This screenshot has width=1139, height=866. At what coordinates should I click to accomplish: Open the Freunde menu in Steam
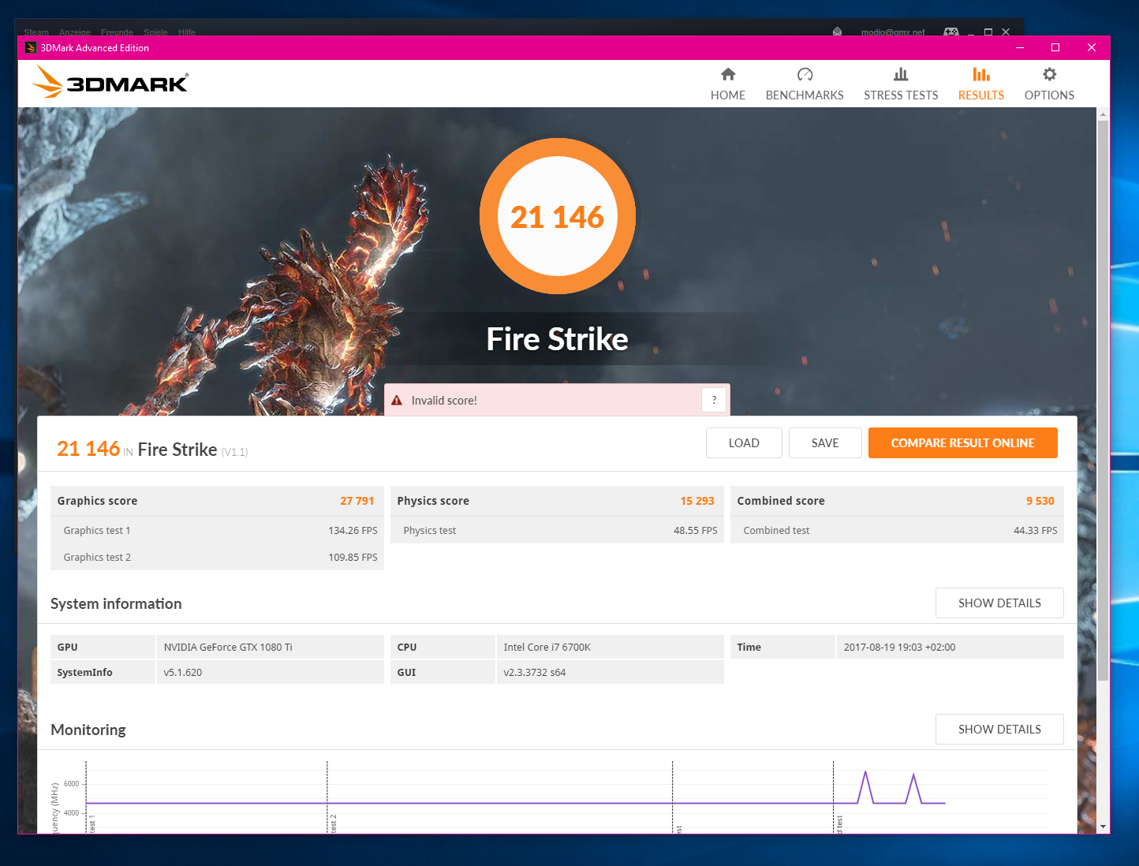(117, 32)
